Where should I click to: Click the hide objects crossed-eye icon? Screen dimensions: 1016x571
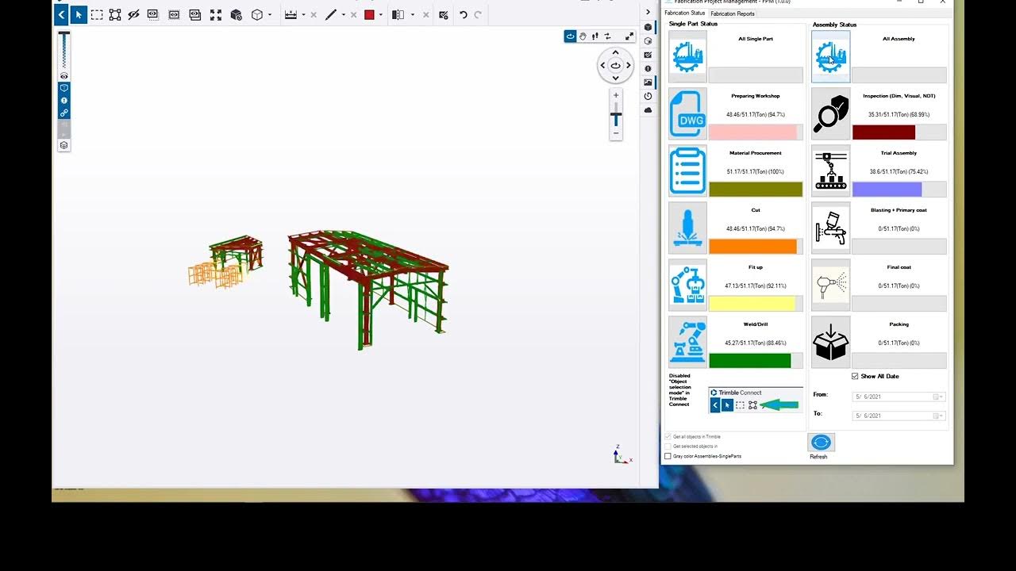(x=133, y=14)
